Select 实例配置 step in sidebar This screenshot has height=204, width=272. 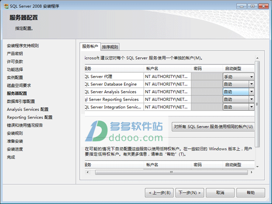point(15,77)
